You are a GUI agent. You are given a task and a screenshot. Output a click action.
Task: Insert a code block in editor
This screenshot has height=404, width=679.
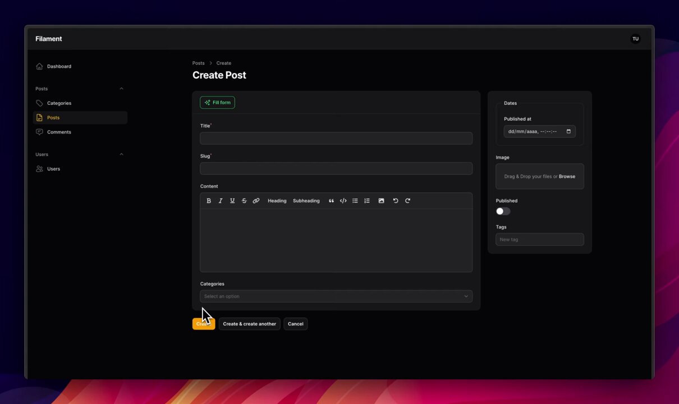[x=343, y=201]
